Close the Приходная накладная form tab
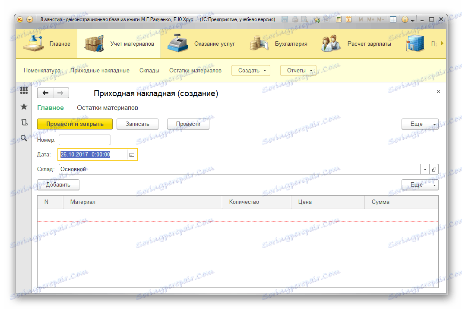 438,92
